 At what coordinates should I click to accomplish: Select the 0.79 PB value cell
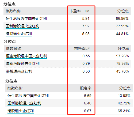[86, 63]
